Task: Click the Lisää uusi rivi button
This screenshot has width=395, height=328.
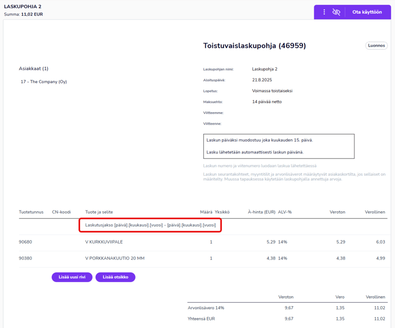Action: (72, 277)
